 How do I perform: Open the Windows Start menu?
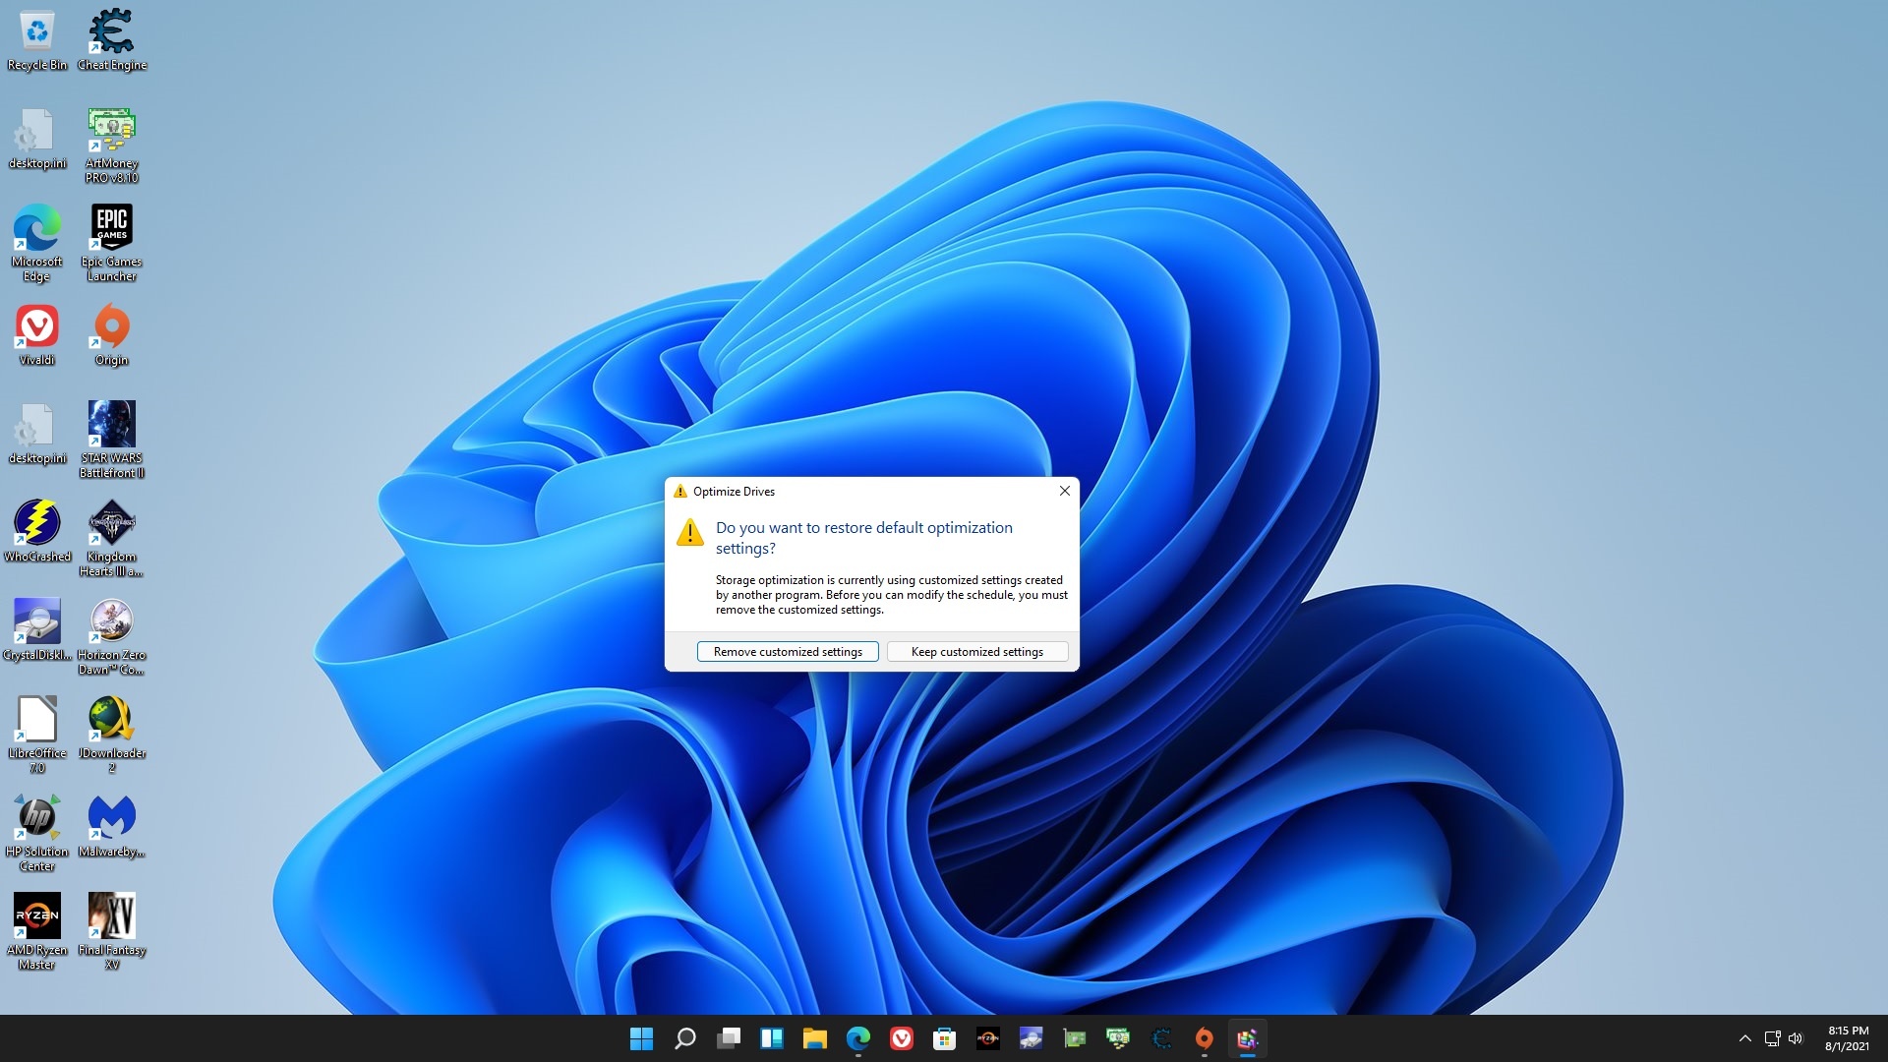pos(641,1038)
